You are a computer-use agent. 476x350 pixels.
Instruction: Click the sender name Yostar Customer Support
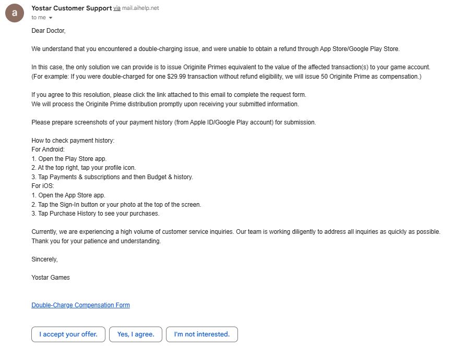point(72,8)
